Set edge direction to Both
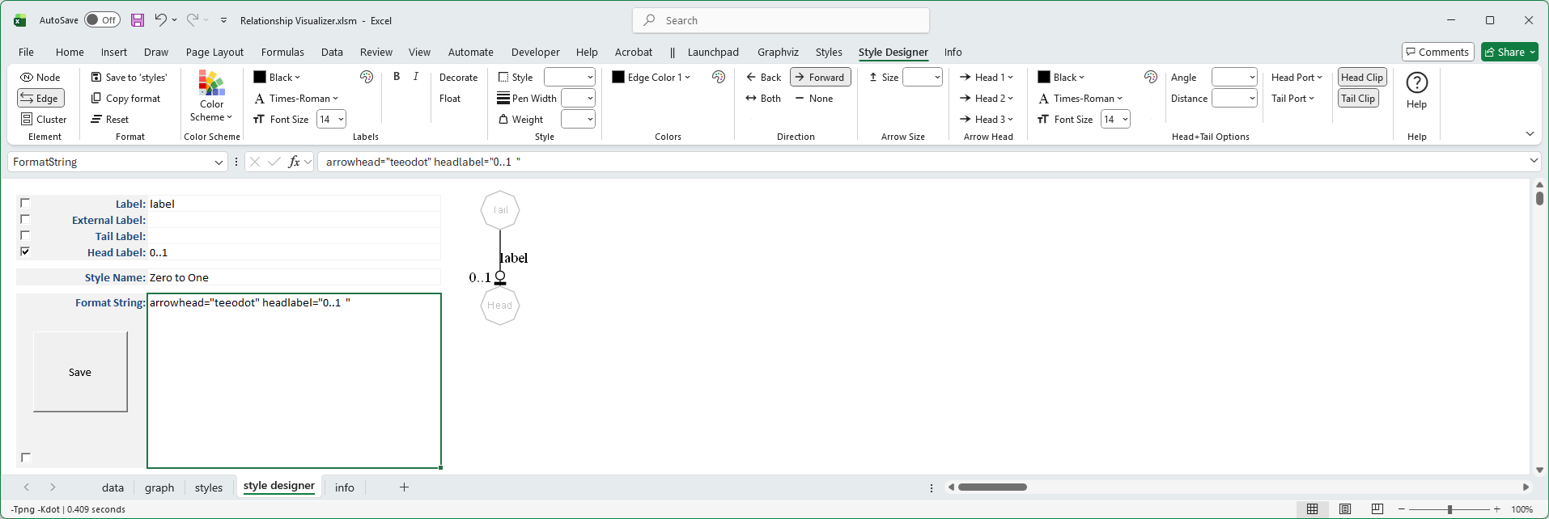 (763, 99)
